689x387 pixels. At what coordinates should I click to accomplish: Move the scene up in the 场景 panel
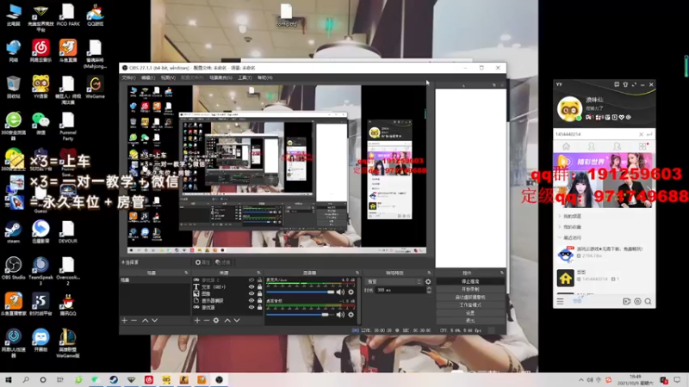(145, 321)
